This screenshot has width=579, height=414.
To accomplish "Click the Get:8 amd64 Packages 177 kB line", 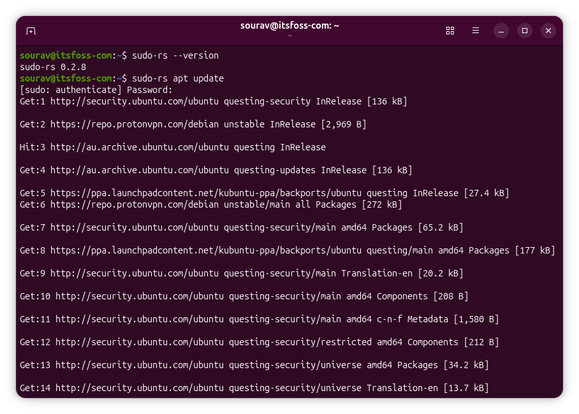I will click(x=287, y=250).
